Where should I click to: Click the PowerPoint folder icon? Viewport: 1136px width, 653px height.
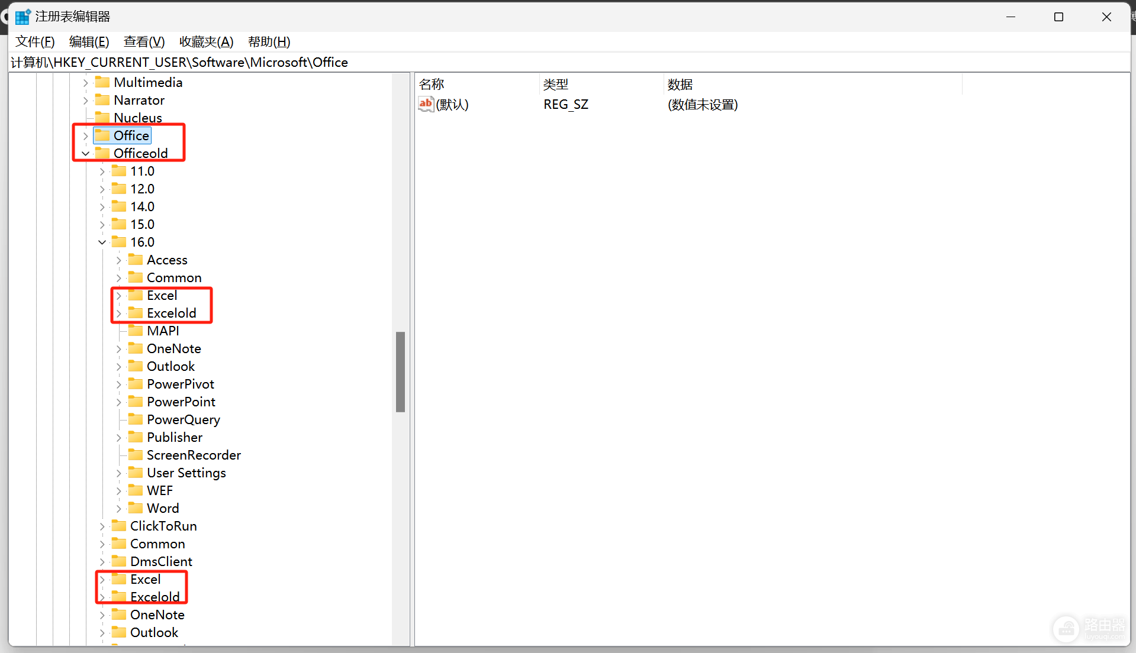click(136, 401)
